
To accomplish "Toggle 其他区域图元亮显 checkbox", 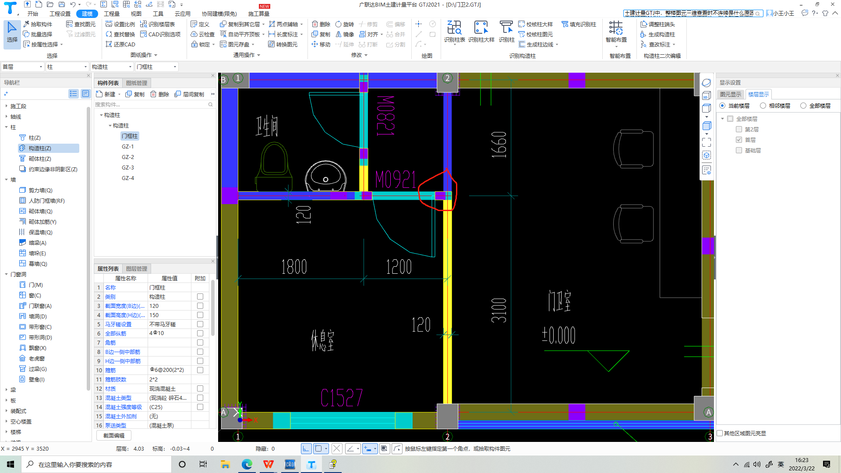I will [x=720, y=433].
